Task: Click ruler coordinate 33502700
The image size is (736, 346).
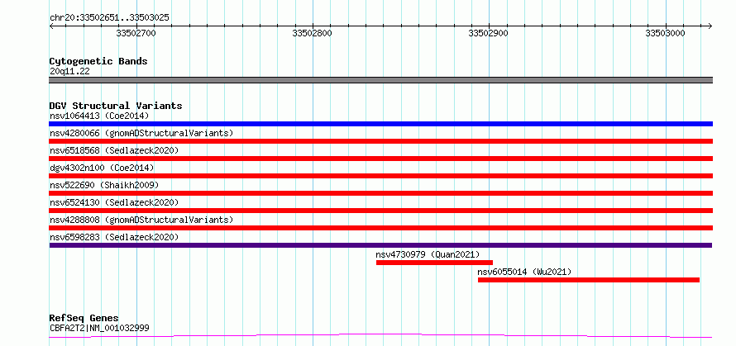Action: 136,33
